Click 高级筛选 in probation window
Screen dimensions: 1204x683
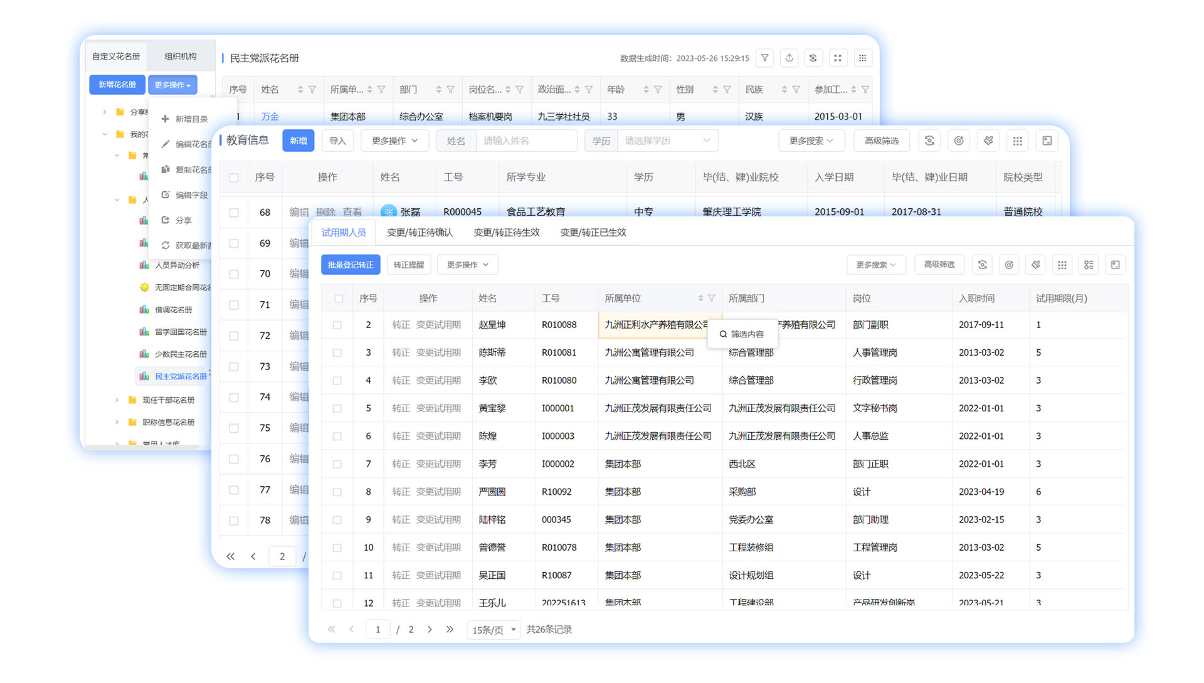pyautogui.click(x=939, y=265)
